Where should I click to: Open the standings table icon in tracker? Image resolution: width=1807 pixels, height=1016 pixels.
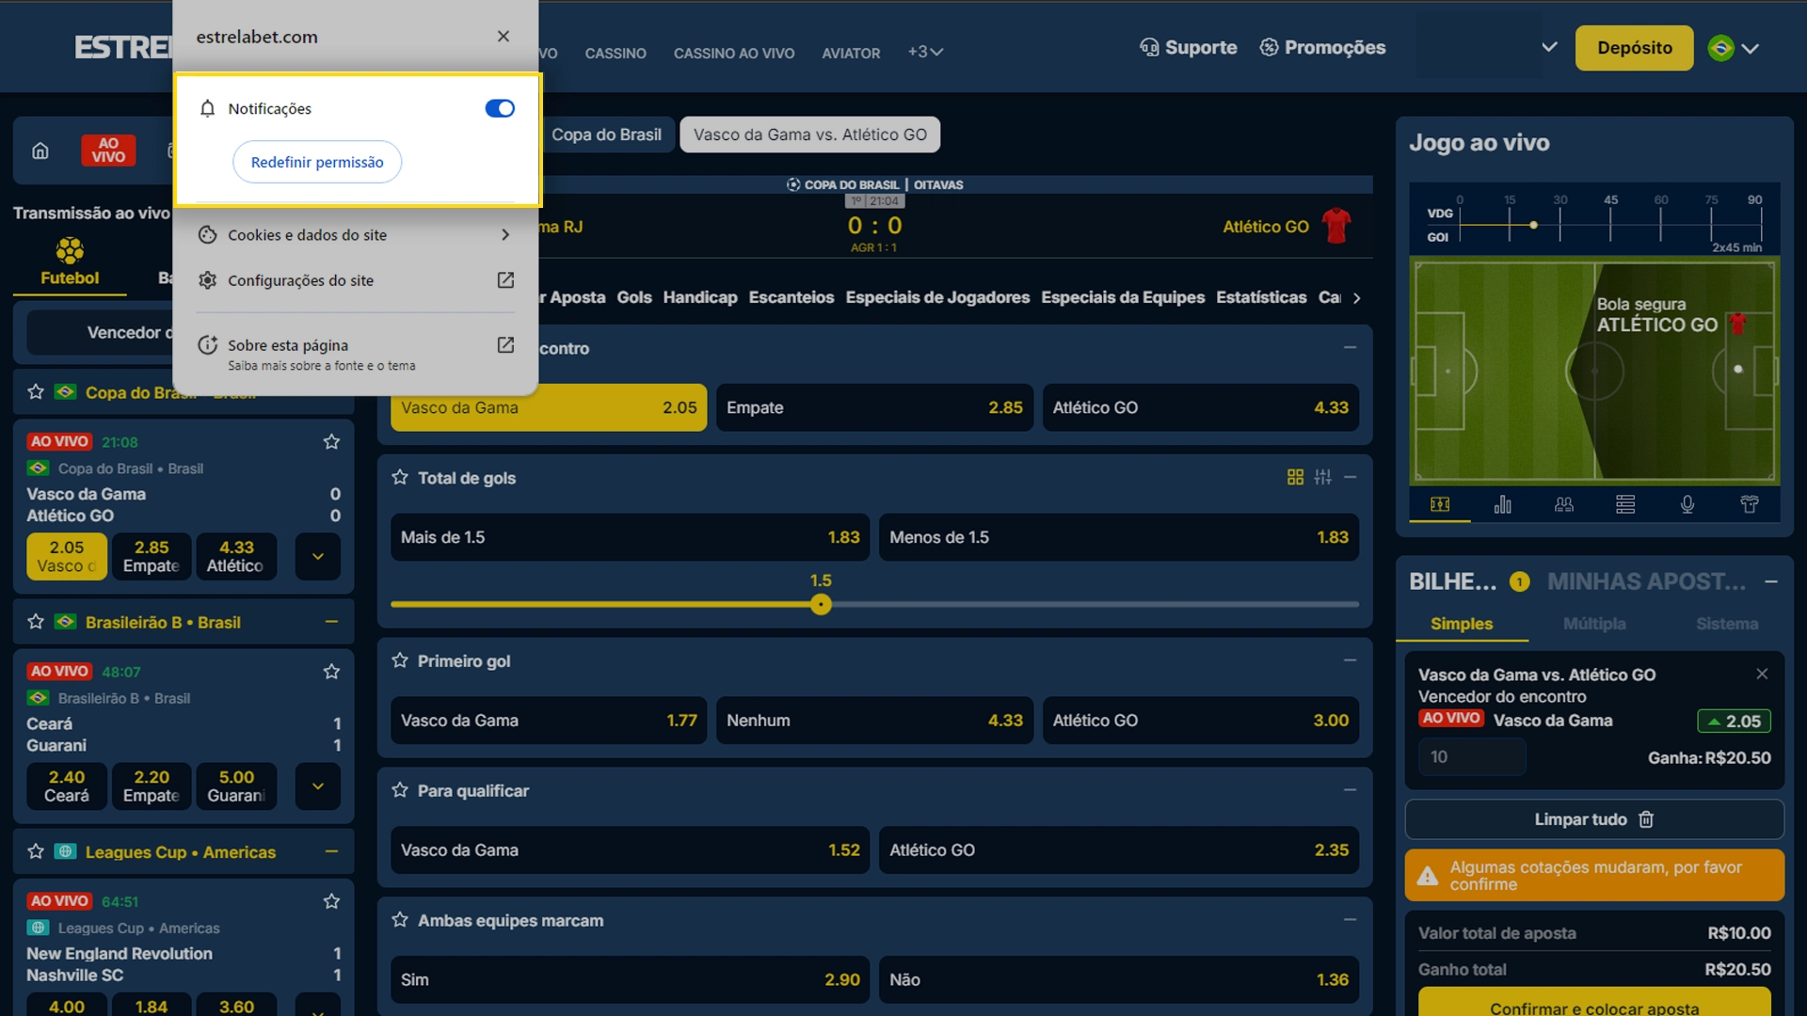[1625, 504]
